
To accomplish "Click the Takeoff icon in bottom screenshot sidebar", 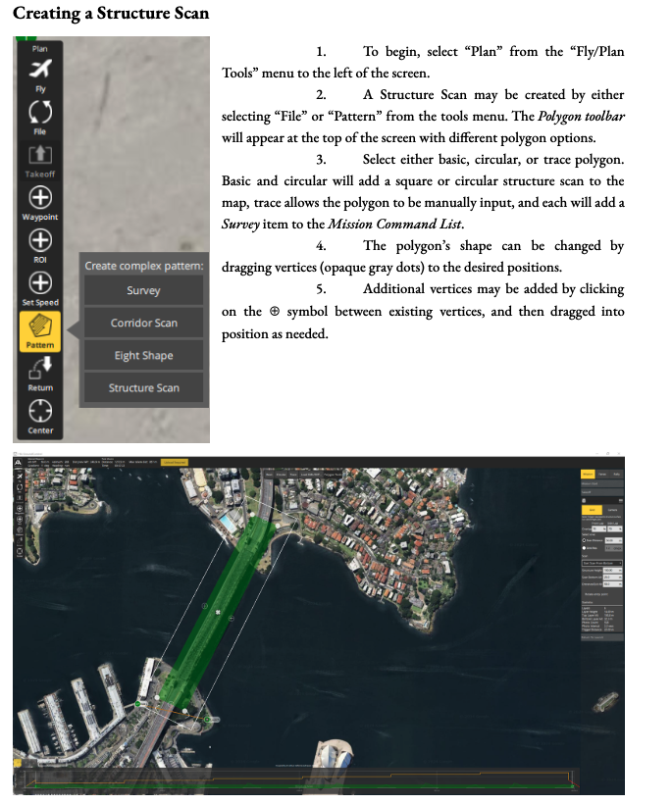I will [20, 497].
